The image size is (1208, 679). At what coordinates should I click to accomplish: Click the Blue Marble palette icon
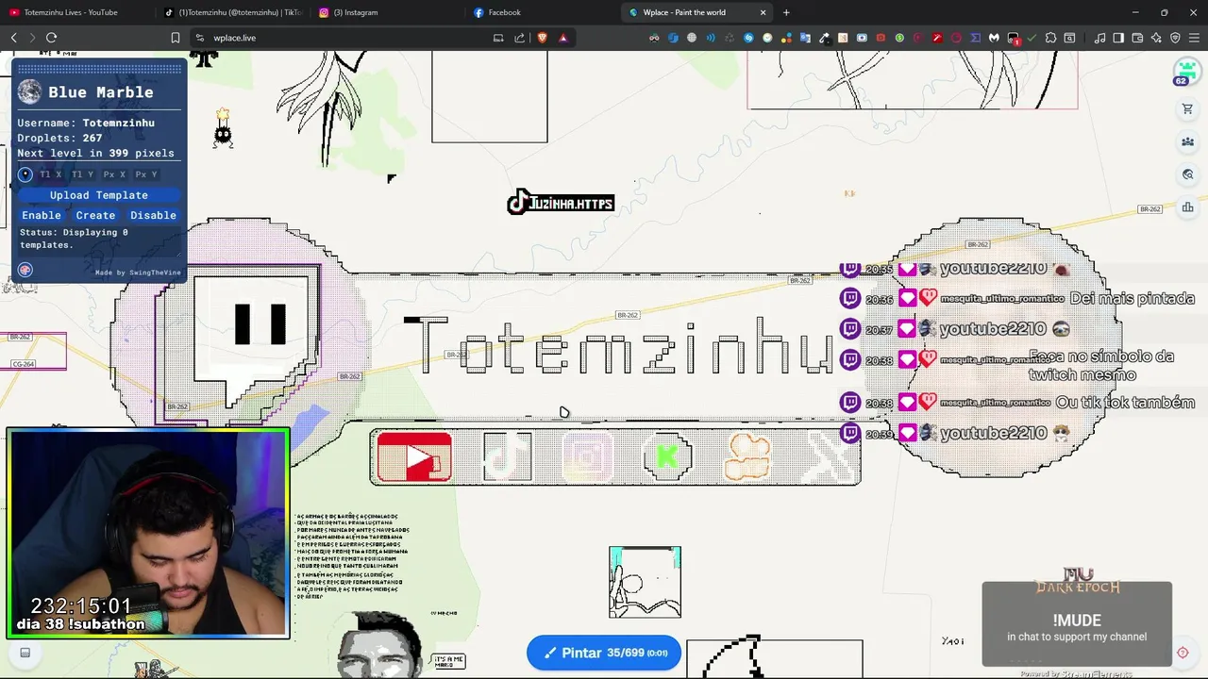click(x=25, y=270)
